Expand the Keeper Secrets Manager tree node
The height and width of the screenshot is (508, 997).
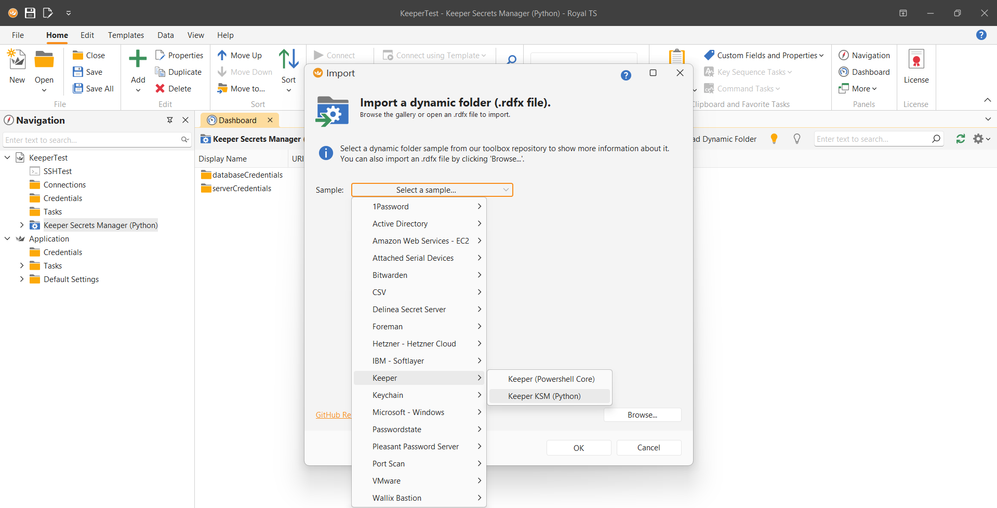(21, 225)
